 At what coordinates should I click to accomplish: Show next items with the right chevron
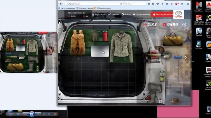click(x=186, y=57)
